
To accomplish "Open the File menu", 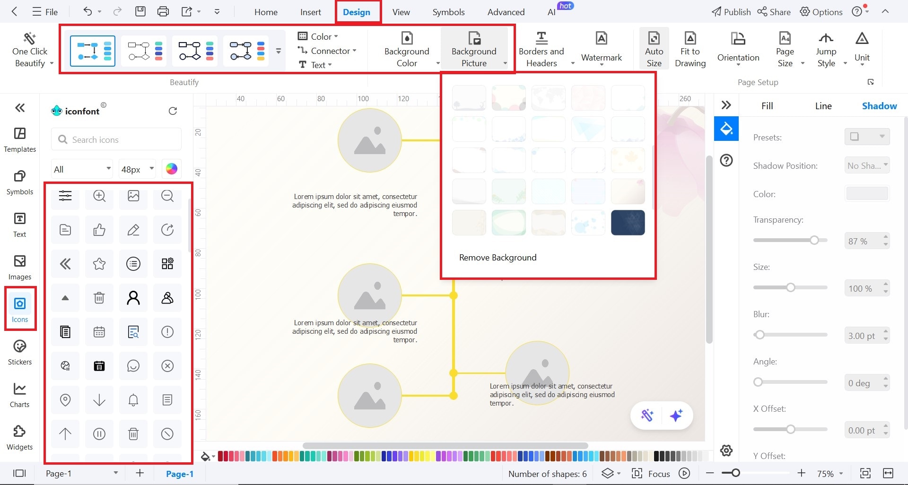I will coord(45,12).
